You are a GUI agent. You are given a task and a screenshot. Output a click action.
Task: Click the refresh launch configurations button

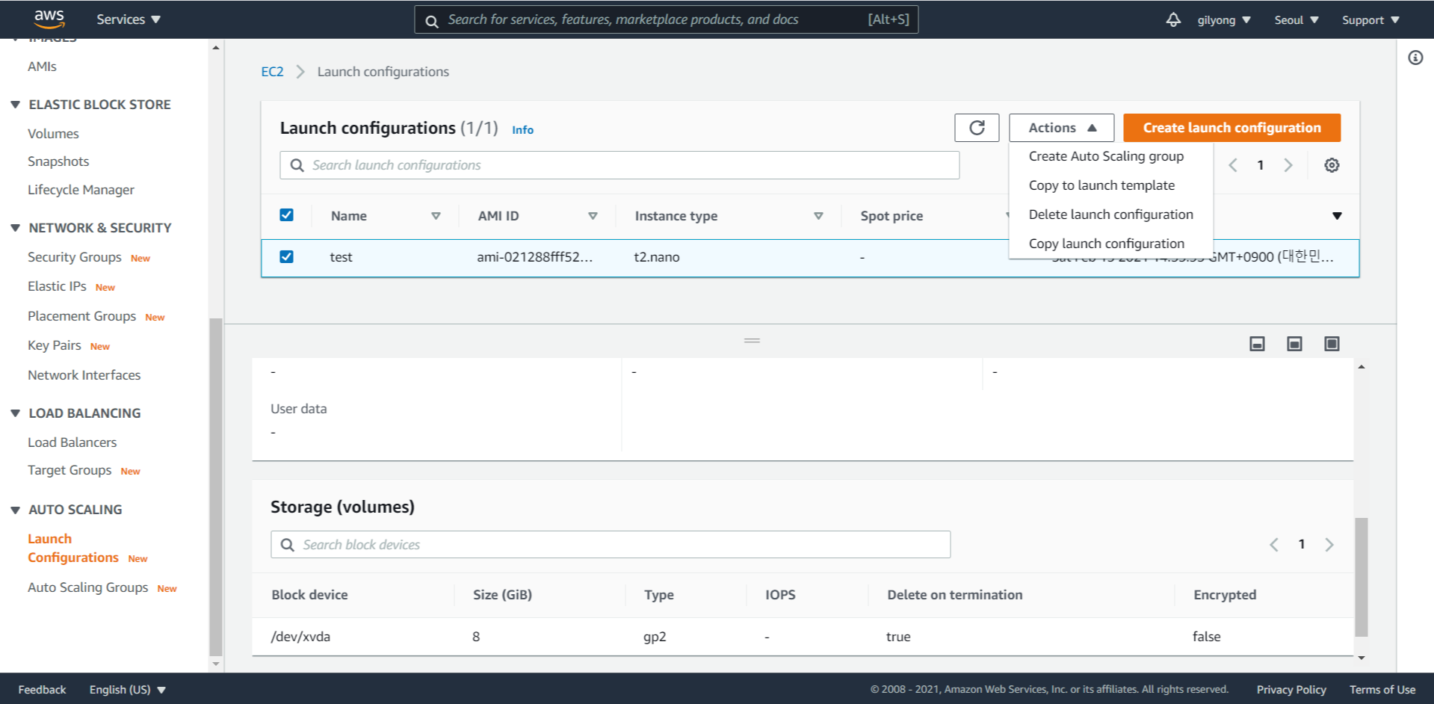click(977, 128)
